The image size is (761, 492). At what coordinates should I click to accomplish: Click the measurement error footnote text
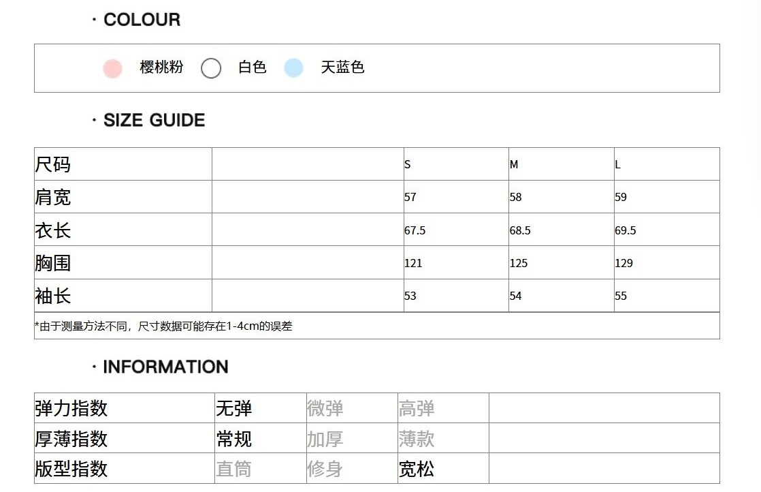pos(163,326)
